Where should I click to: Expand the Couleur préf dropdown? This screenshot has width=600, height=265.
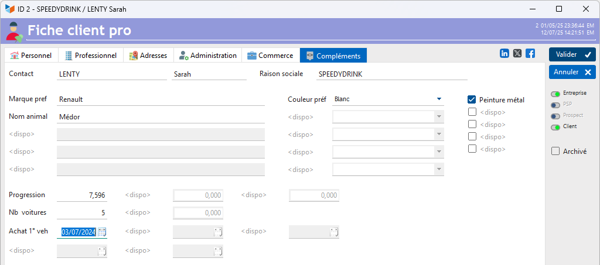(438, 99)
